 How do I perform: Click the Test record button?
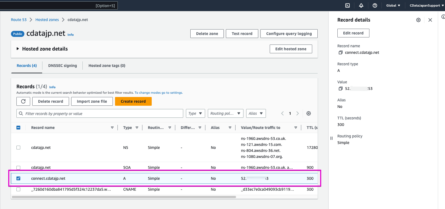point(242,34)
